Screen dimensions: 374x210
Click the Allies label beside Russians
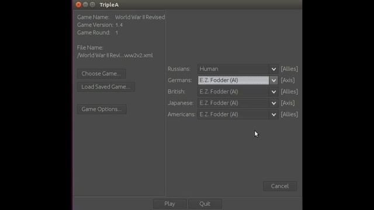(x=289, y=69)
